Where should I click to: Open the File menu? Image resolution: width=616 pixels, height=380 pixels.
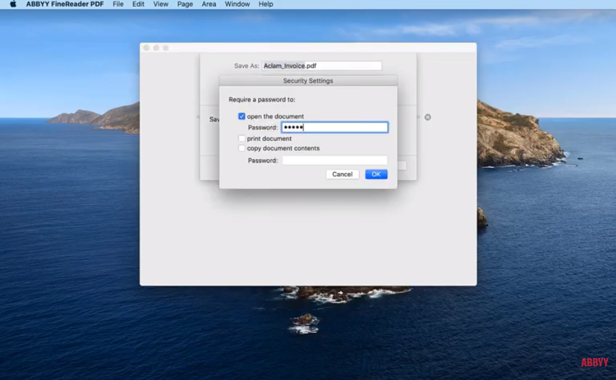click(x=118, y=4)
